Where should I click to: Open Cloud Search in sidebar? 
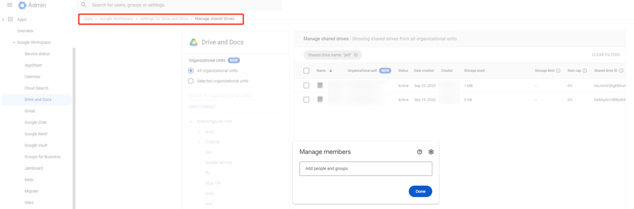tap(36, 88)
